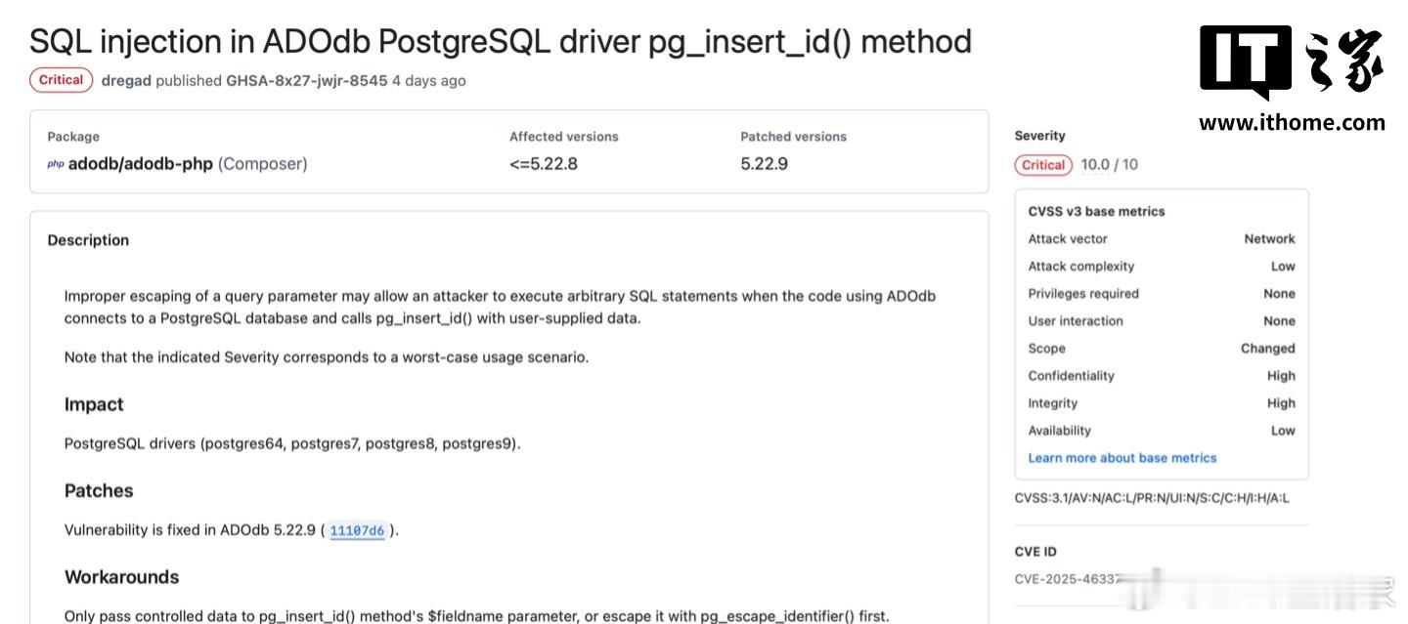Click the Workarounds heading
Viewport: 1408px width, 624px height.
[x=121, y=577]
